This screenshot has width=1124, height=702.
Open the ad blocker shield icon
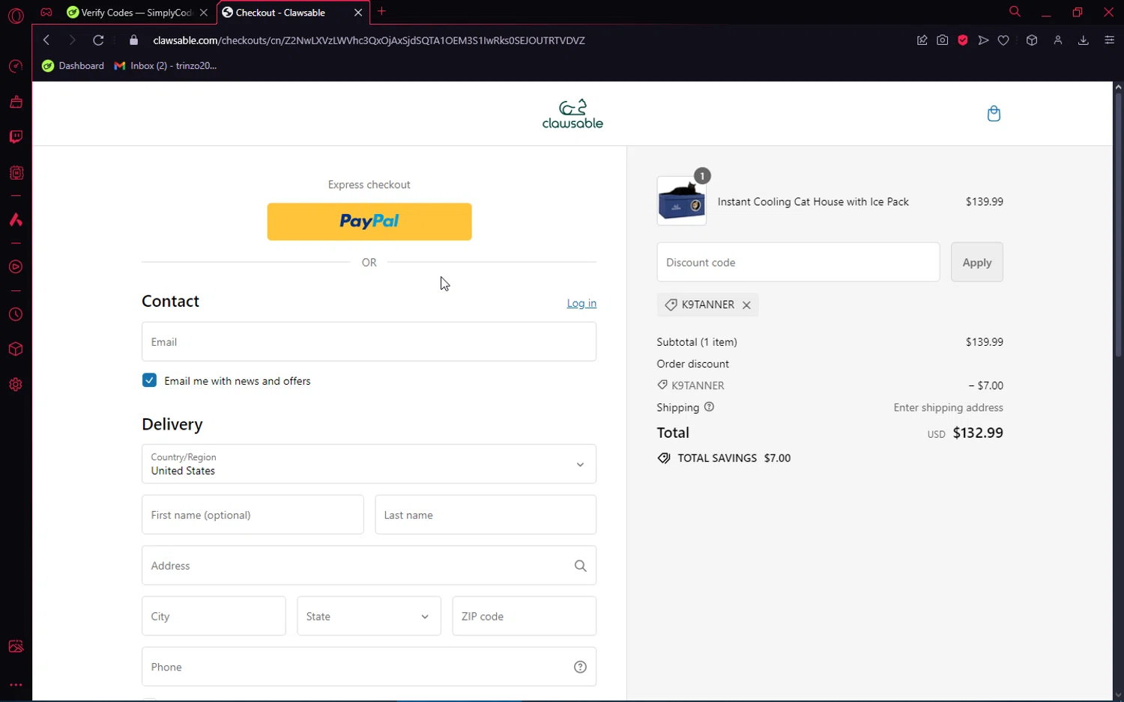963,40
